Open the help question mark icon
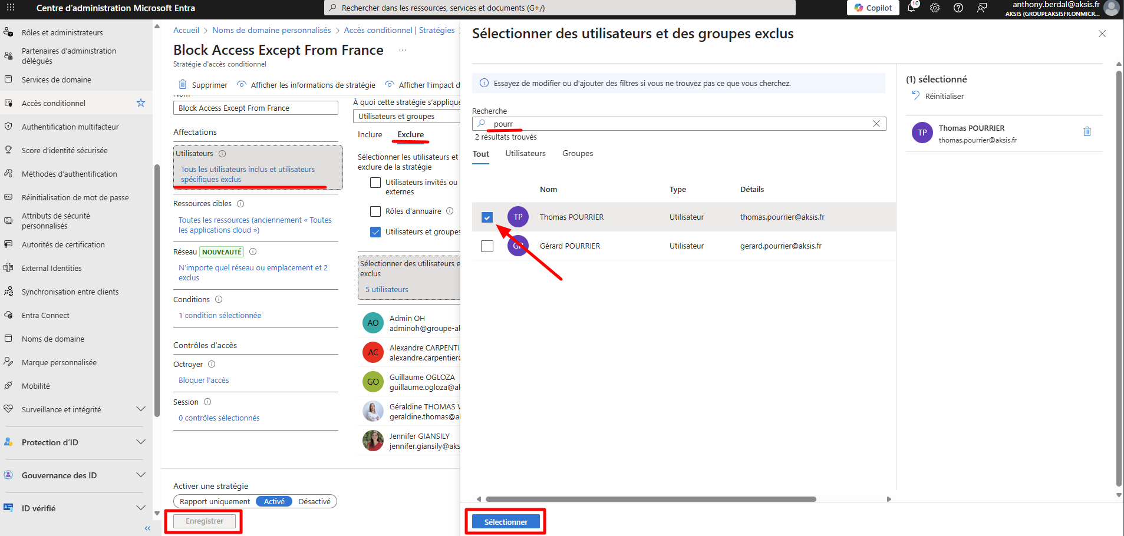 click(x=958, y=8)
